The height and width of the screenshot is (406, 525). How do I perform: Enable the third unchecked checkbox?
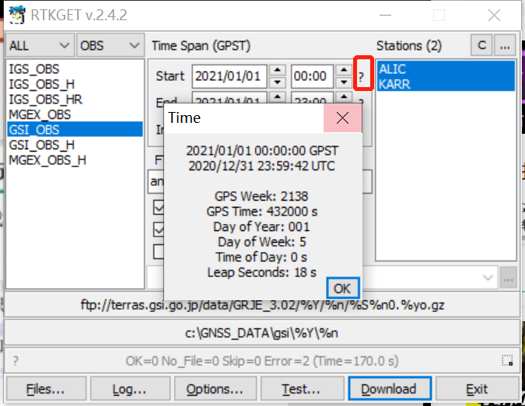point(159,252)
